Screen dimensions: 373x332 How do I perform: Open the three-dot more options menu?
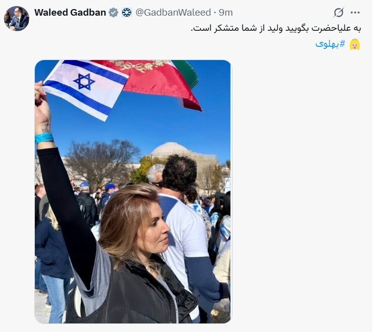click(355, 13)
